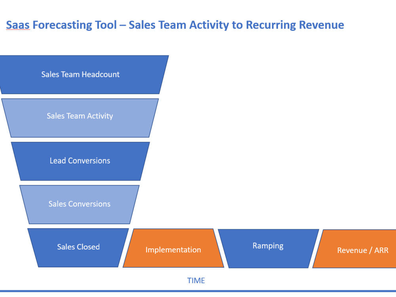
Task: Click the Sales Closed shape
Action: click(x=78, y=247)
